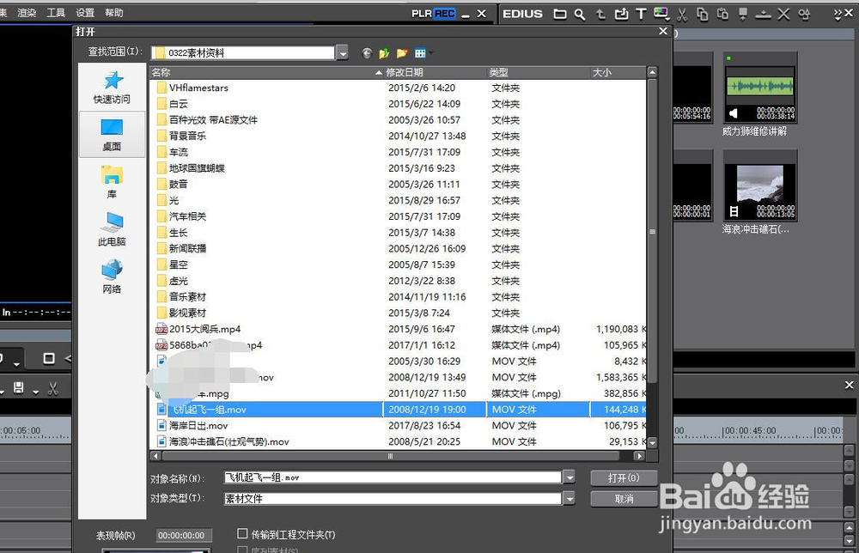859x553 pixels.
Task: Click the Copy icon on the EDIUS toolbar
Action: (x=703, y=14)
